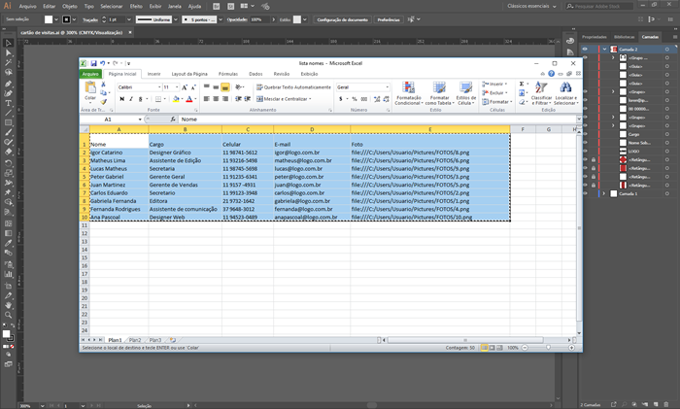
Task: Click target circle of Camada 1 layer
Action: click(667, 193)
